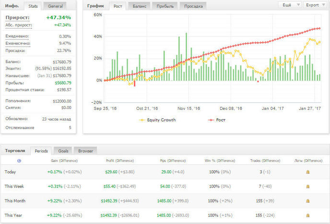Click the 22.76% drawdown value

point(64,50)
